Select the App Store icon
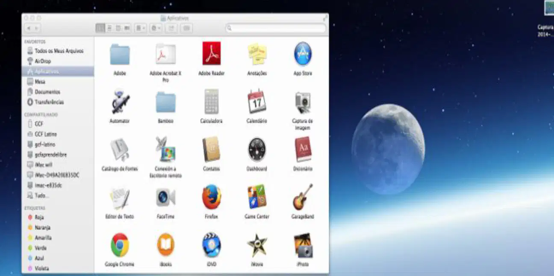The height and width of the screenshot is (276, 554). [x=303, y=54]
